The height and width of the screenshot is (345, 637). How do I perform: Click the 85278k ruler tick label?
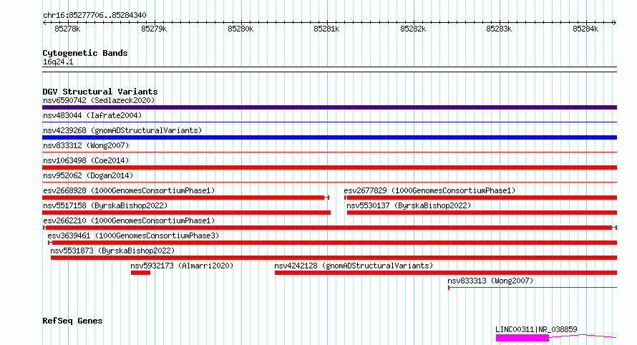pos(67,29)
